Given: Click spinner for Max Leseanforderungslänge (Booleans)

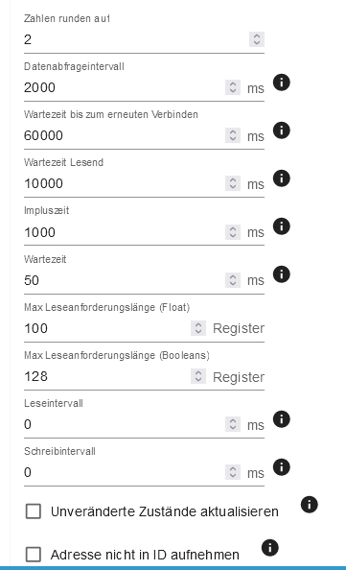Looking at the screenshot, I should 198,376.
